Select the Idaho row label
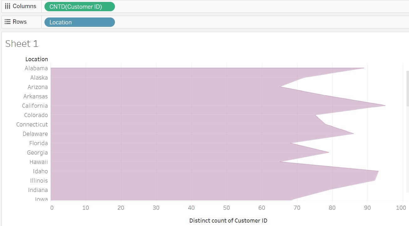This screenshot has height=226, width=409. tap(40, 171)
